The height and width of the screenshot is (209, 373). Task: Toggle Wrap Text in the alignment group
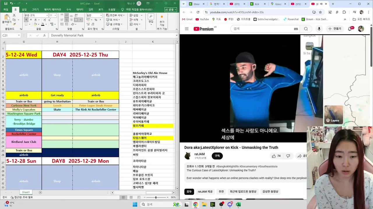[x=76, y=15]
